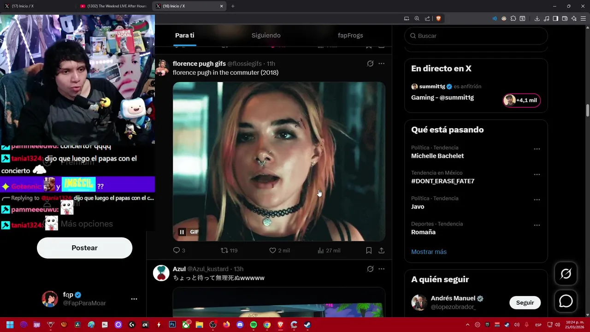The height and width of the screenshot is (332, 590).
Task: Toggle the browser sidebar panel icon
Action: 555,18
